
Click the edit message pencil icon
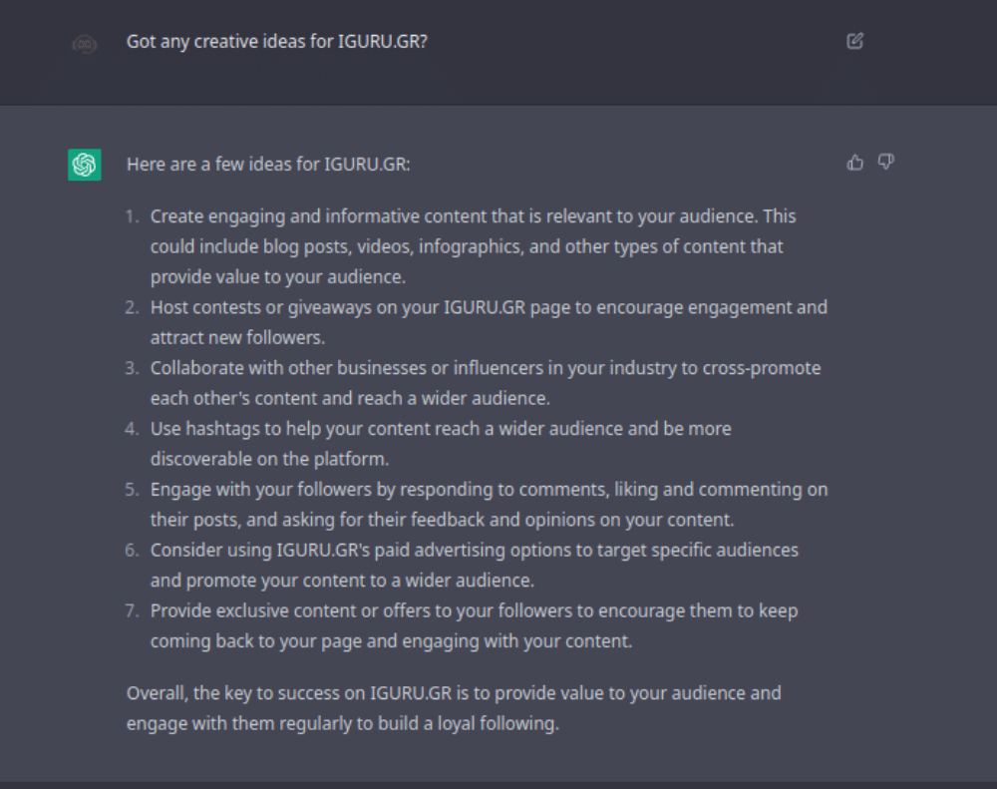(x=854, y=42)
